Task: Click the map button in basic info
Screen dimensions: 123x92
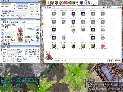Action: [x=37, y=11]
